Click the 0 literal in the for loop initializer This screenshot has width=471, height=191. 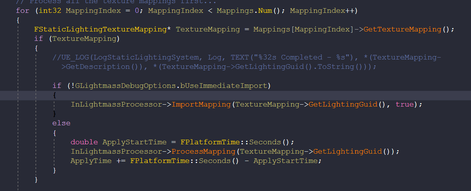(137, 10)
